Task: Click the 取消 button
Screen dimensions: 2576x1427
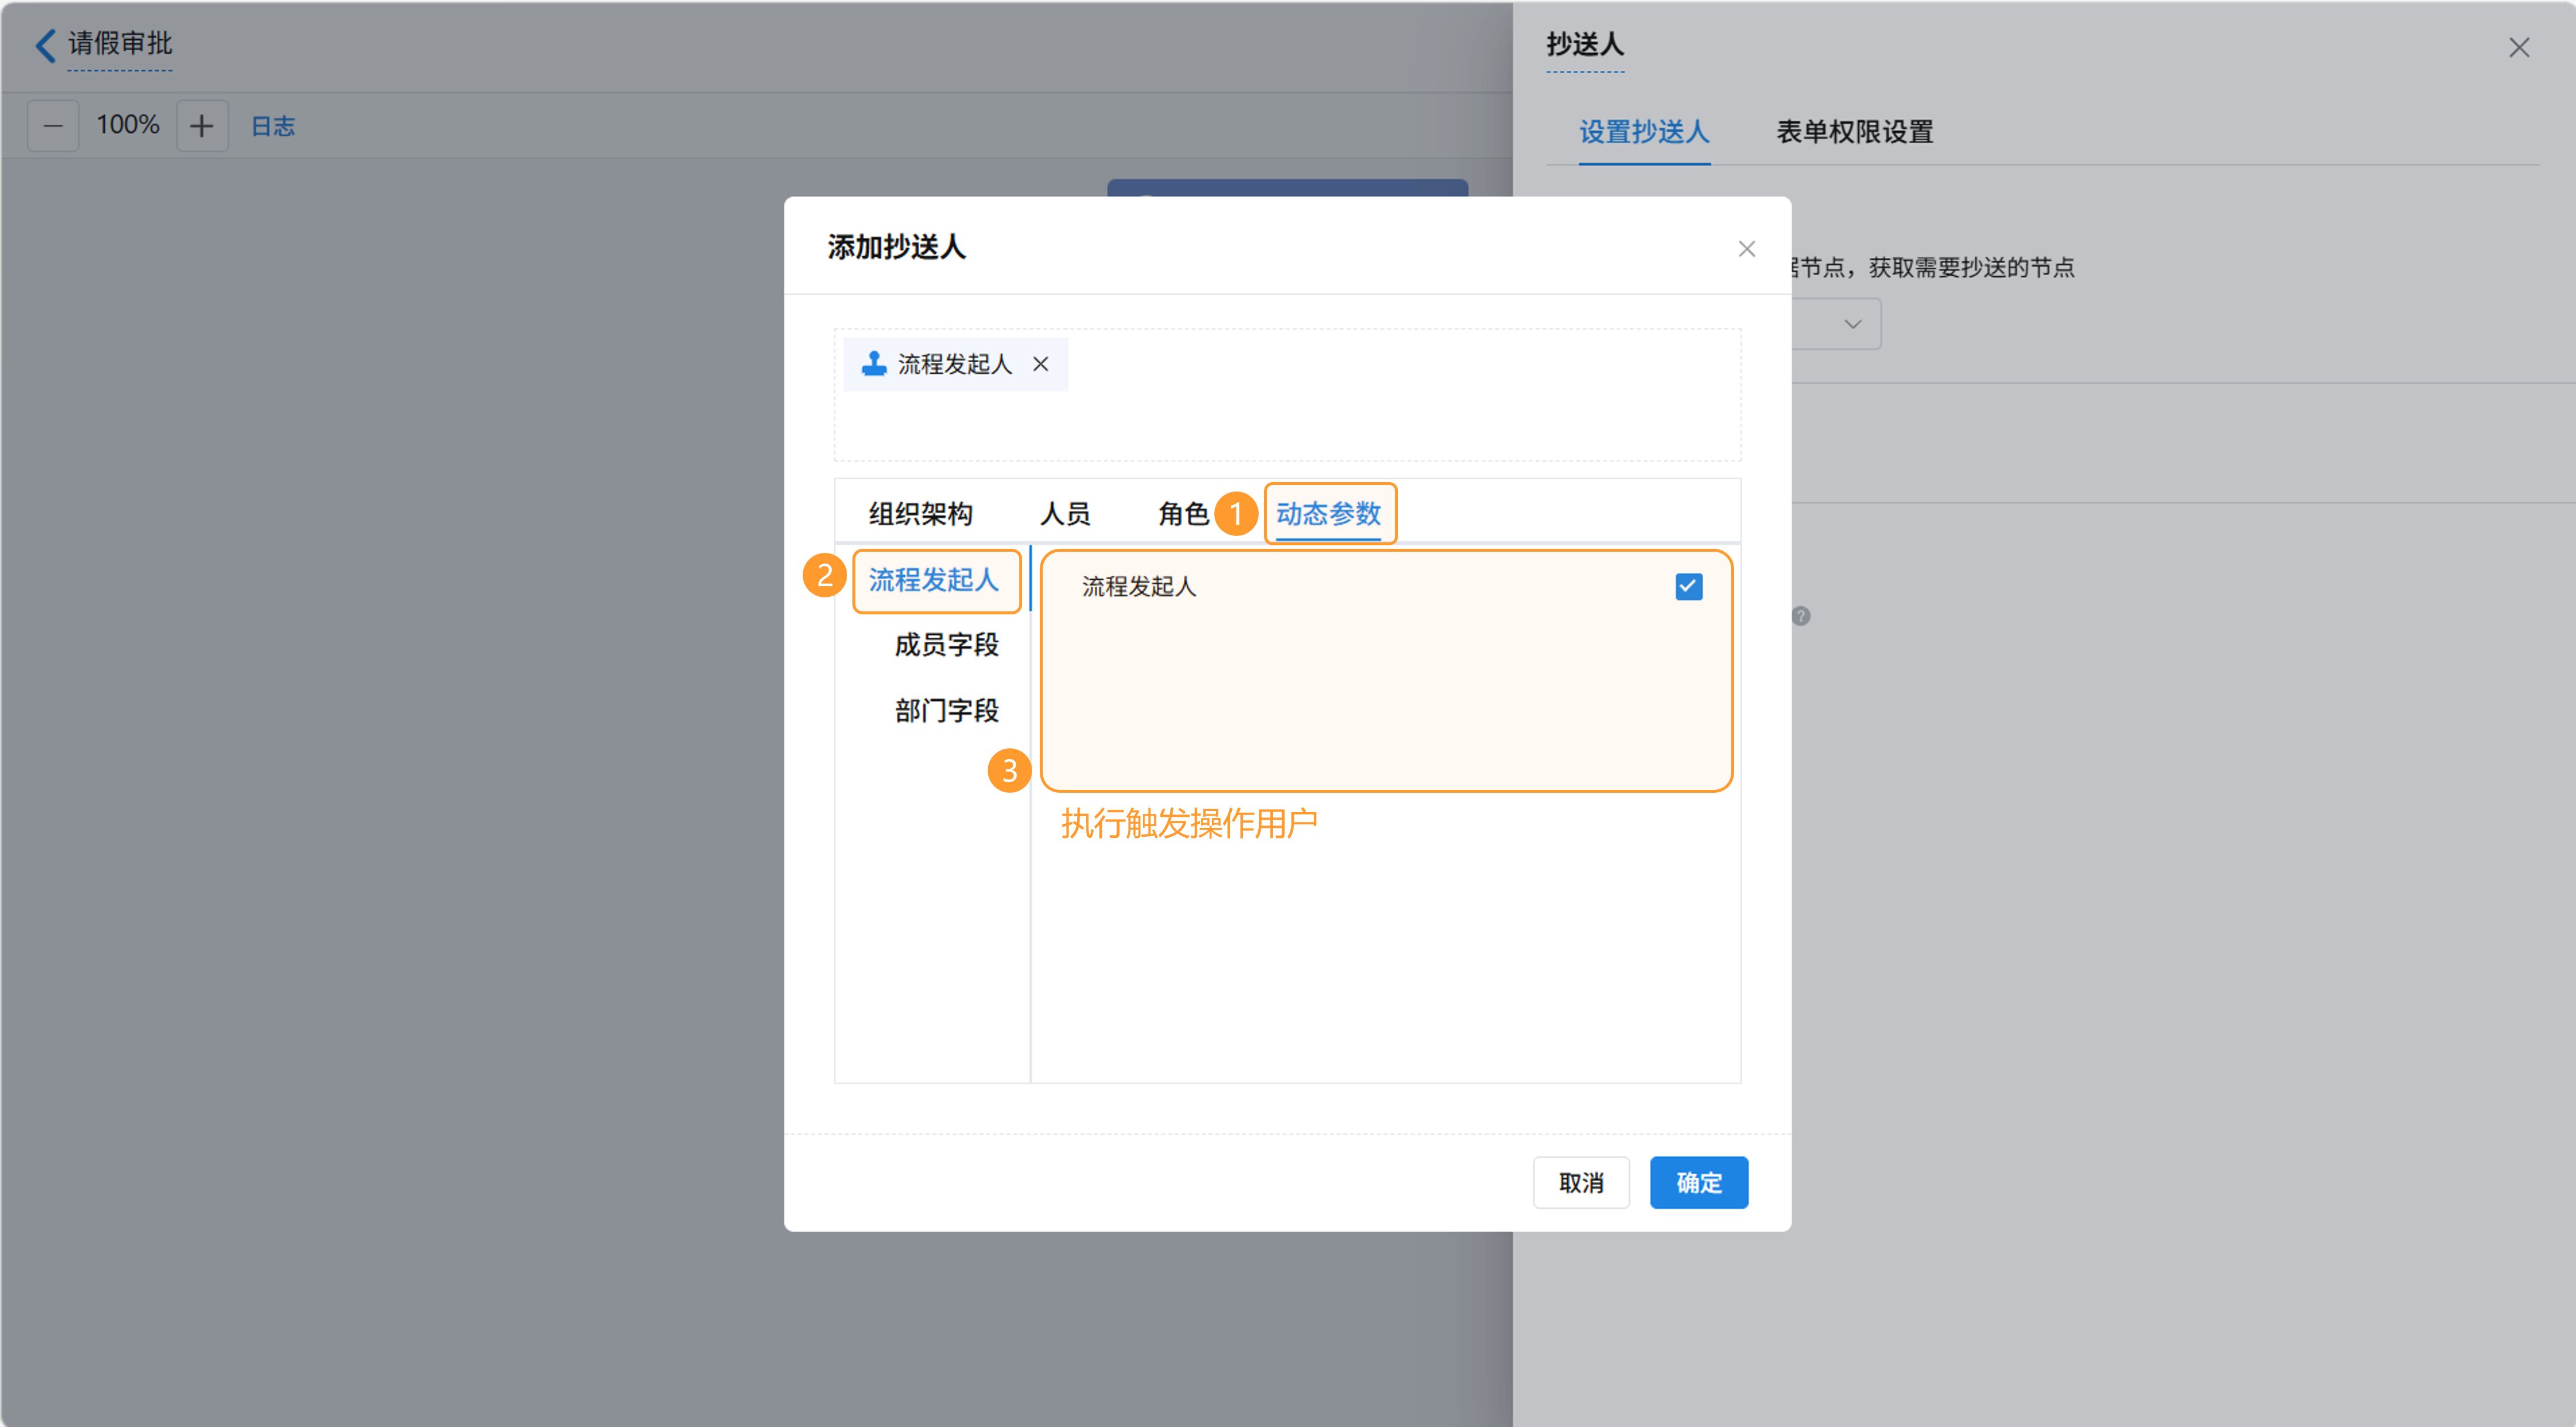Action: coord(1581,1182)
